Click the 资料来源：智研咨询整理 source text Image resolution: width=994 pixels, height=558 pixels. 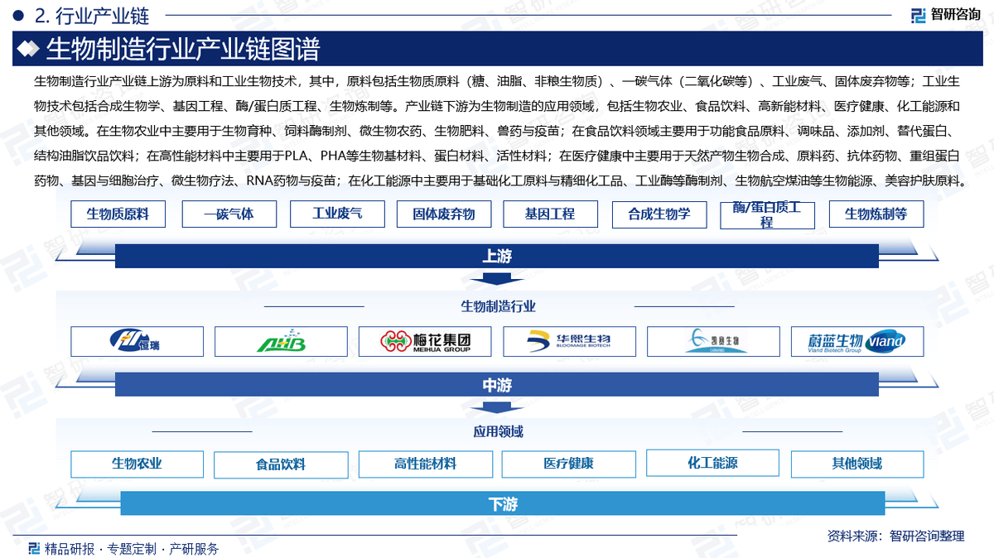click(x=895, y=536)
